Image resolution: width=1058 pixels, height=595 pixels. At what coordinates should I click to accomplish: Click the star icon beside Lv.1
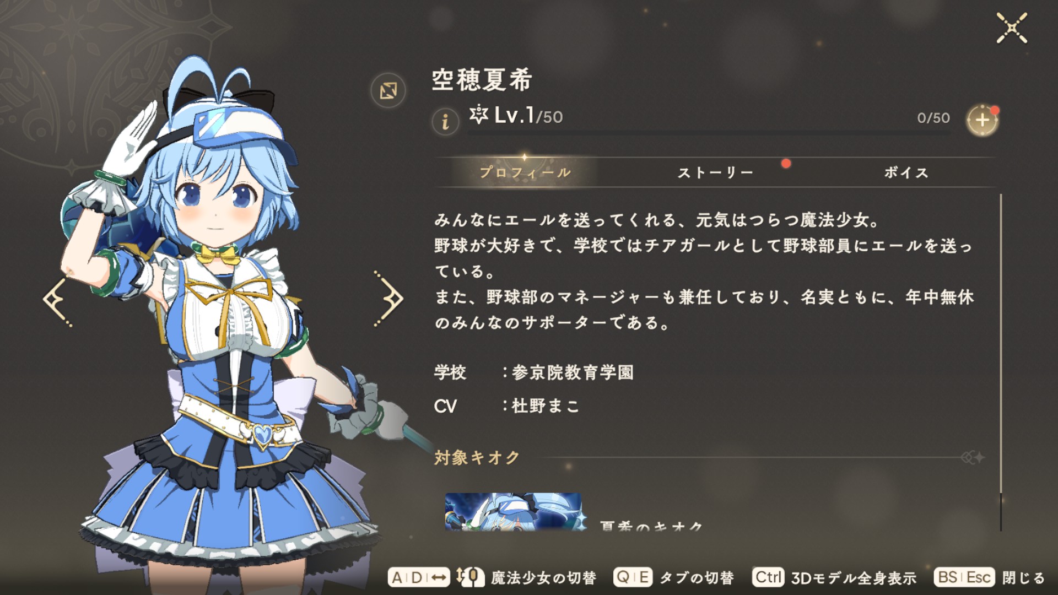478,114
